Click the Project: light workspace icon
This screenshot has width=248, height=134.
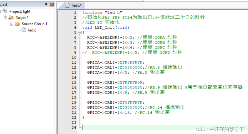coord(5,11)
